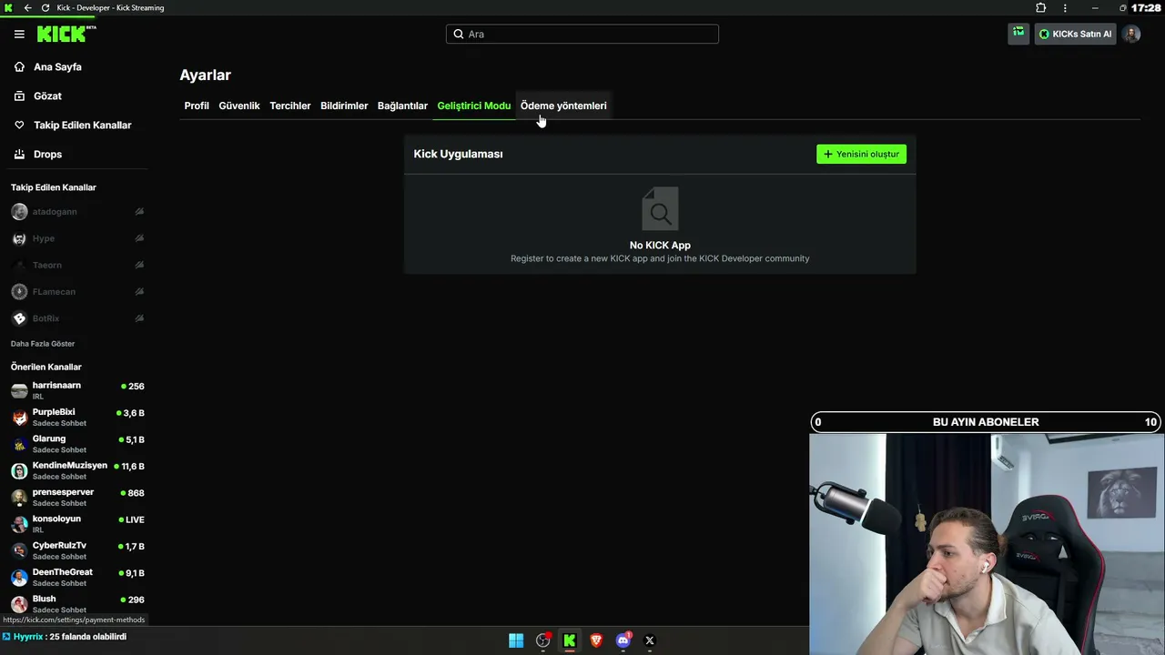
Task: Open Drops from the sidebar
Action: [47, 155]
